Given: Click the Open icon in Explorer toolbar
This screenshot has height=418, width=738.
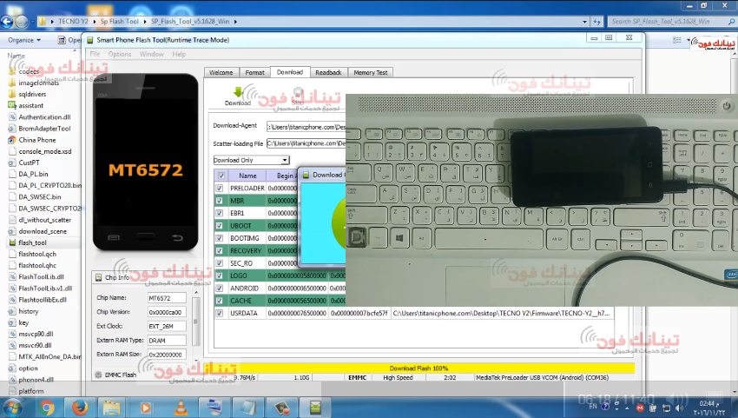Looking at the screenshot, I should pyautogui.click(x=62, y=40).
